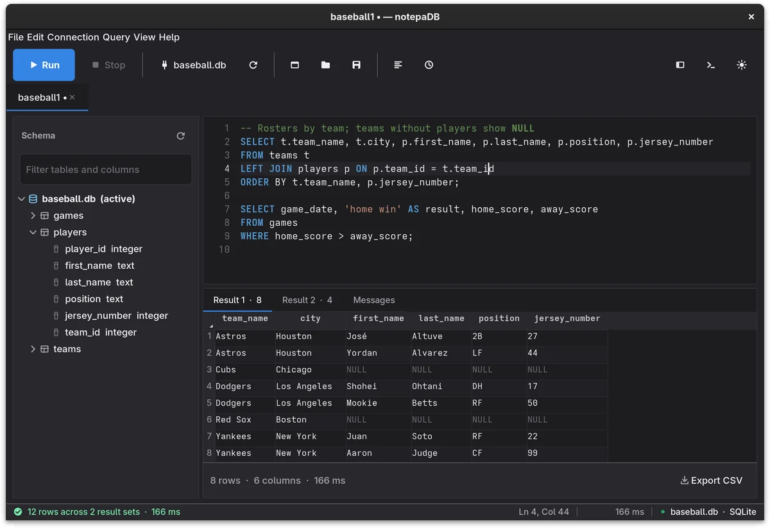Select the player_id integer column
770x528 pixels.
tap(103, 249)
